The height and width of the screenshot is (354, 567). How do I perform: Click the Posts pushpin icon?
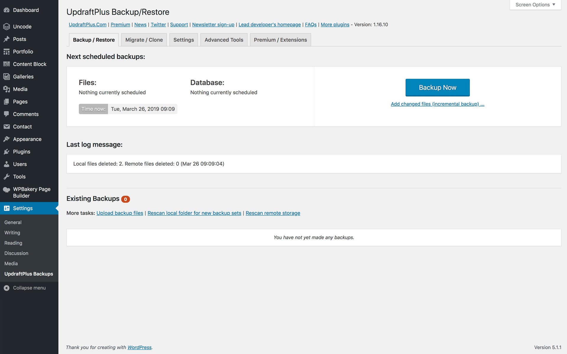tap(6, 39)
